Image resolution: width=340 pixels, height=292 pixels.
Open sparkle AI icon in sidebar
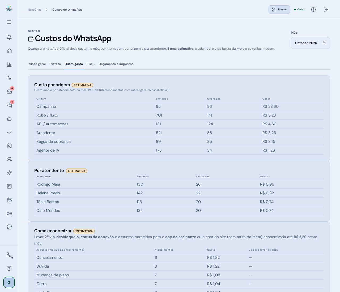point(9,173)
